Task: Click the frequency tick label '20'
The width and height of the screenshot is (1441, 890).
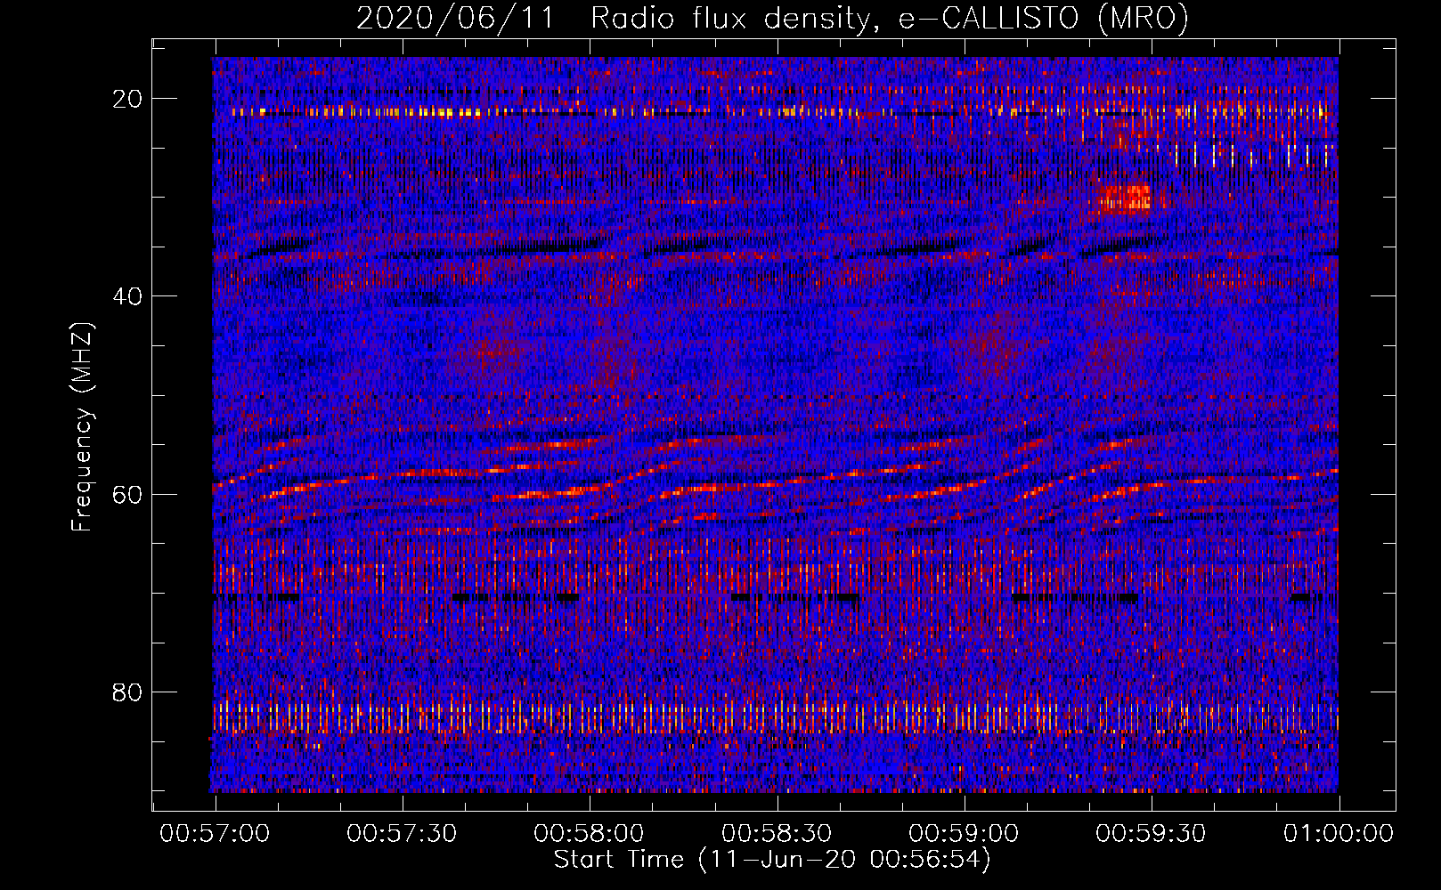Action: point(127,99)
